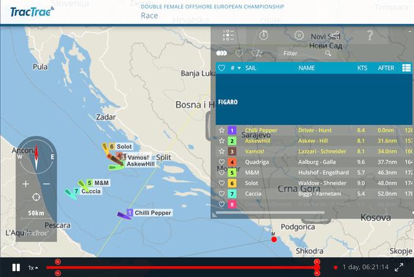This screenshot has width=414, height=277.
Task: Sort by KTS column header
Action: pyautogui.click(x=362, y=67)
